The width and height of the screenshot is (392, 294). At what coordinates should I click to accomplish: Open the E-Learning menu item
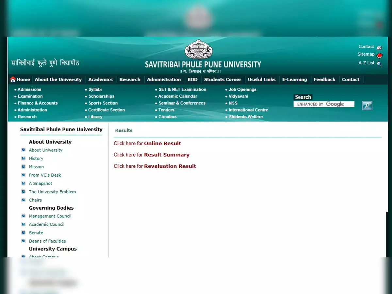point(294,79)
